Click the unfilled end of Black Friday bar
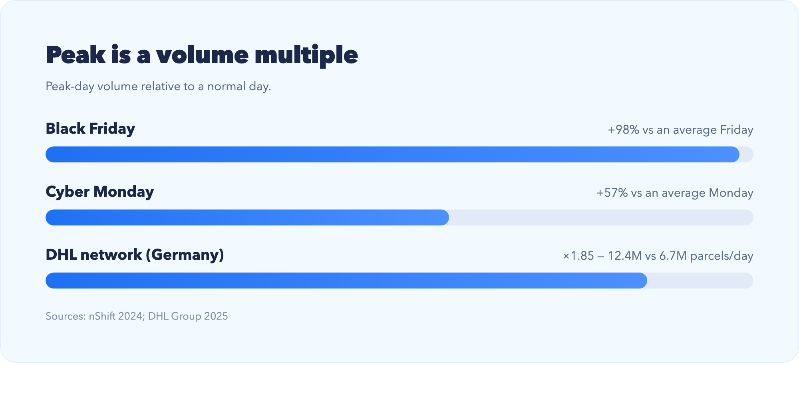Viewport: 799px width, 415px height. point(747,154)
